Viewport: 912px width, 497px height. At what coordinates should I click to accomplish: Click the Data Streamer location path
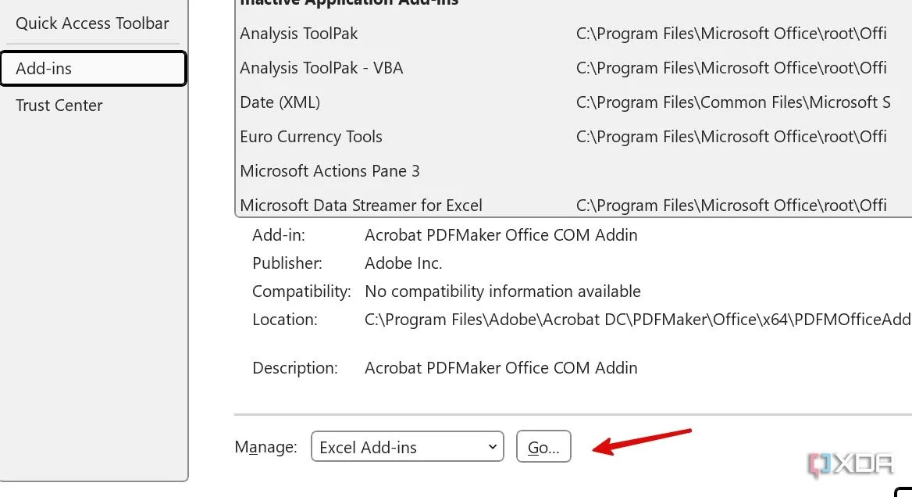[x=731, y=206]
